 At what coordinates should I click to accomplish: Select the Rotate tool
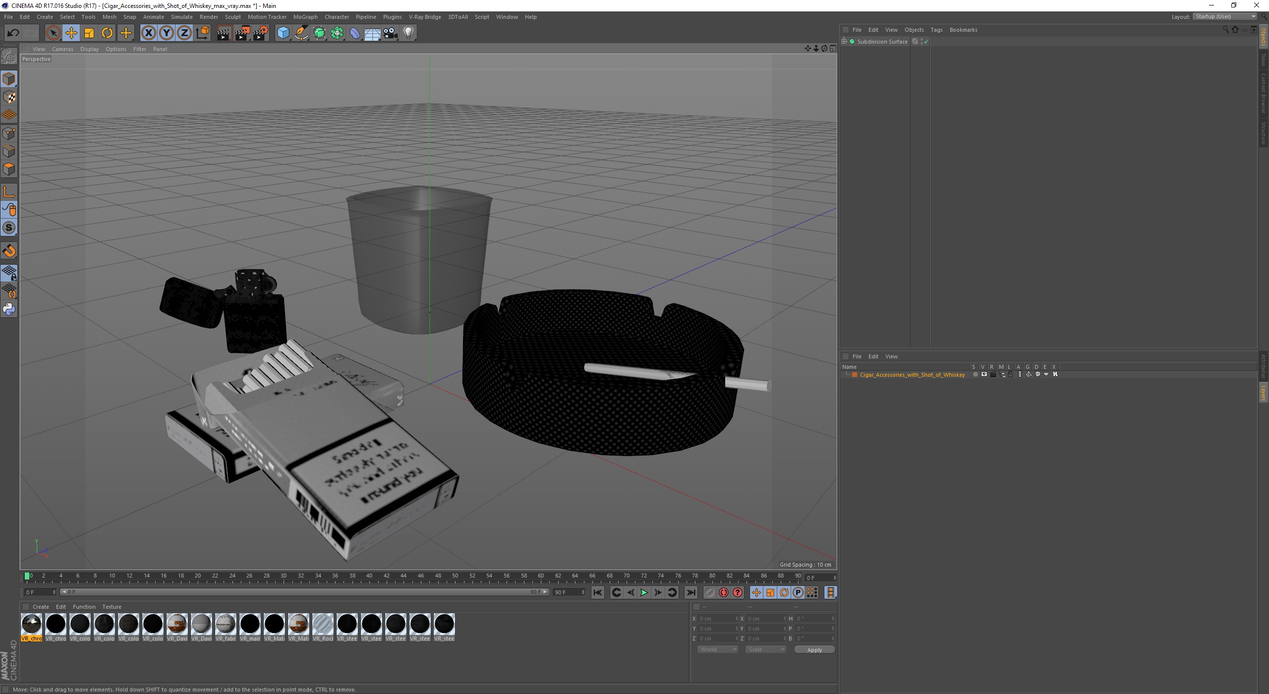tap(107, 33)
